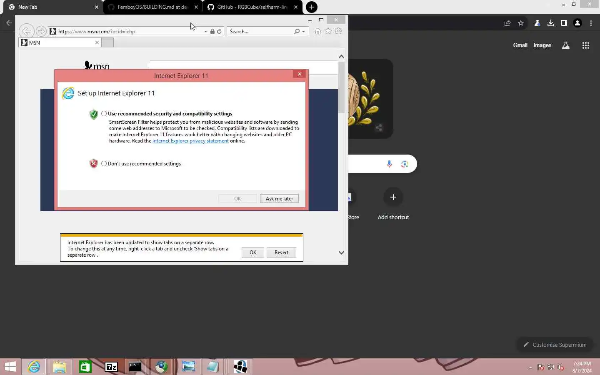Image resolution: width=600 pixels, height=375 pixels.
Task: Click Ask me later in IE setup dialog
Action: pyautogui.click(x=279, y=199)
